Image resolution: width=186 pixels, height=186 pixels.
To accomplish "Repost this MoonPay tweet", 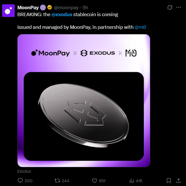I will pos(57,181).
